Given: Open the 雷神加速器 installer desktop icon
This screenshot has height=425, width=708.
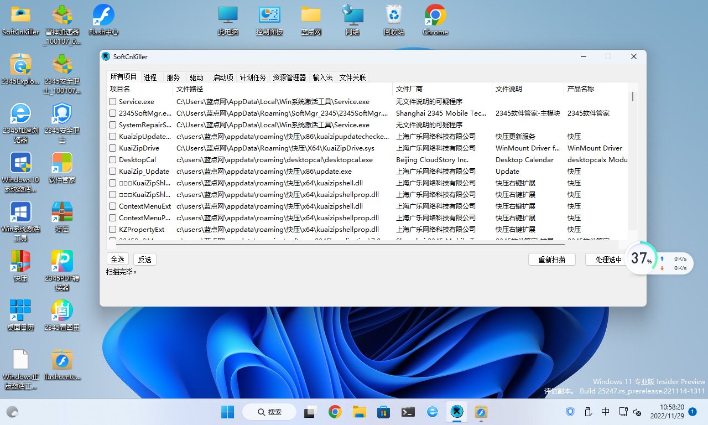Looking at the screenshot, I should [x=63, y=25].
